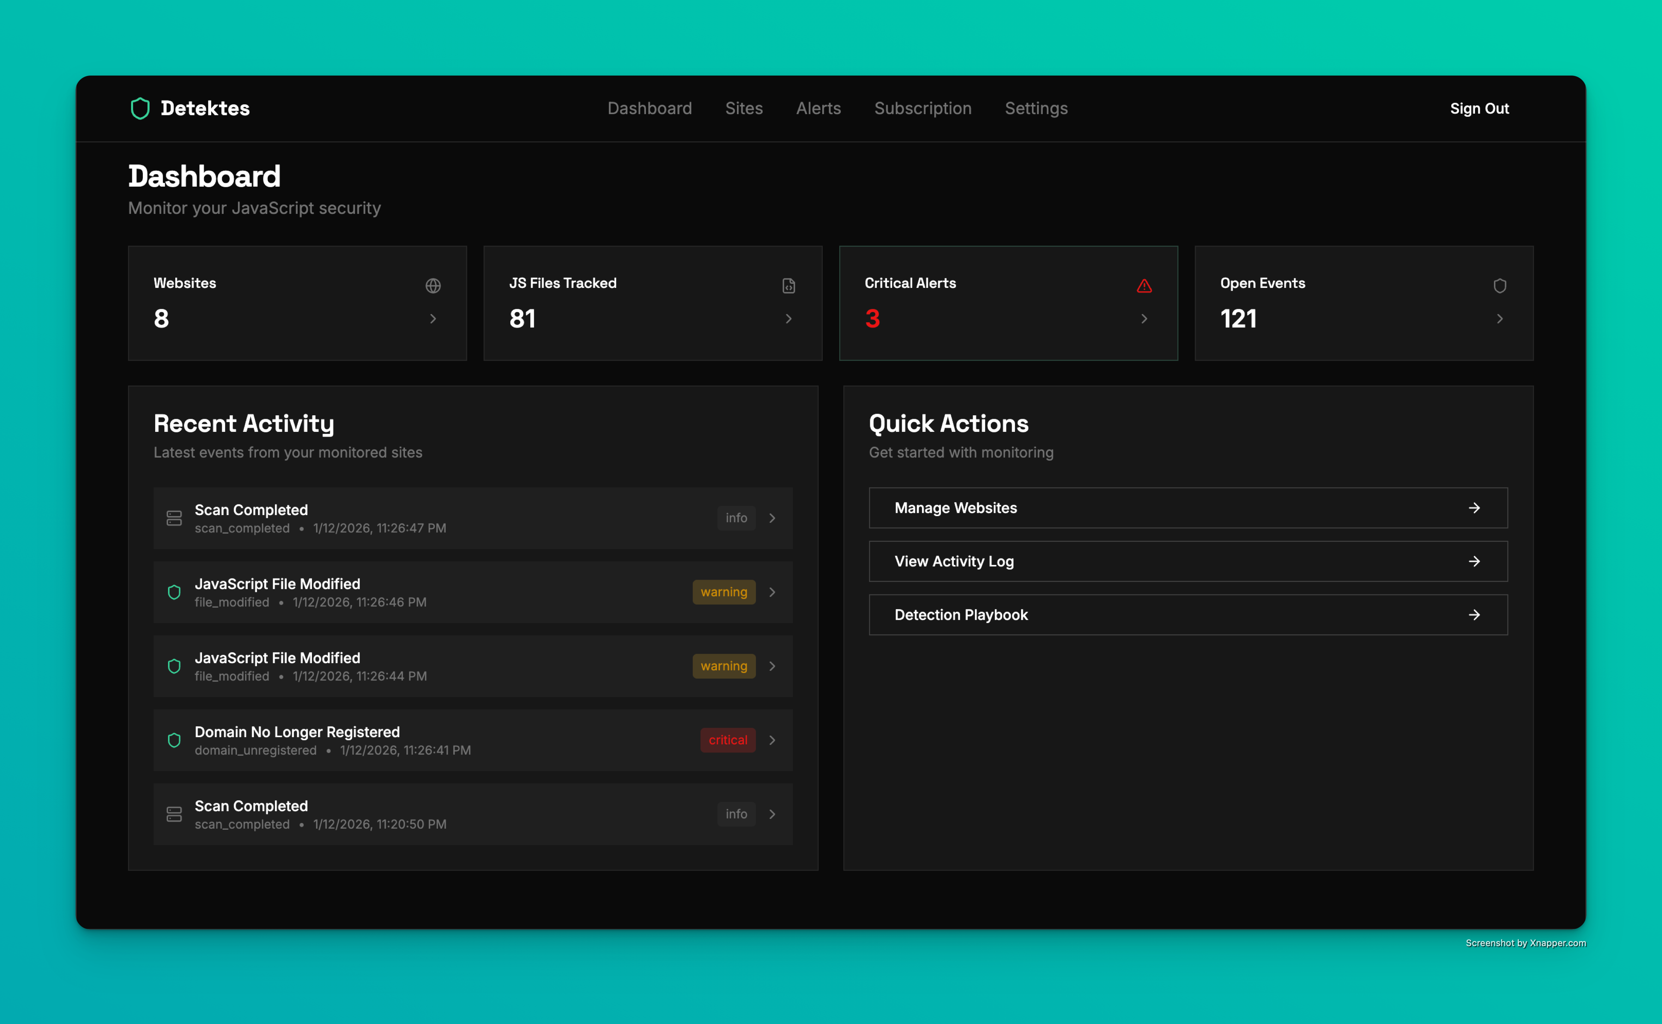Viewport: 1662px width, 1024px height.
Task: Click the shield icon on Open Events card
Action: 1500,286
